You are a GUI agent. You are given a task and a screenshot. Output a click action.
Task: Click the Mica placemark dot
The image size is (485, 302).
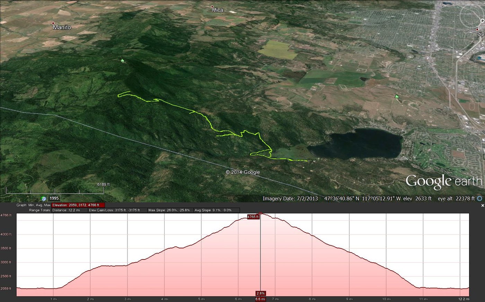[212, 6]
